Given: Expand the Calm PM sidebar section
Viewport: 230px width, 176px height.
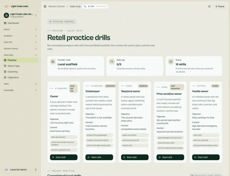Looking at the screenshot, I should pos(20,42).
